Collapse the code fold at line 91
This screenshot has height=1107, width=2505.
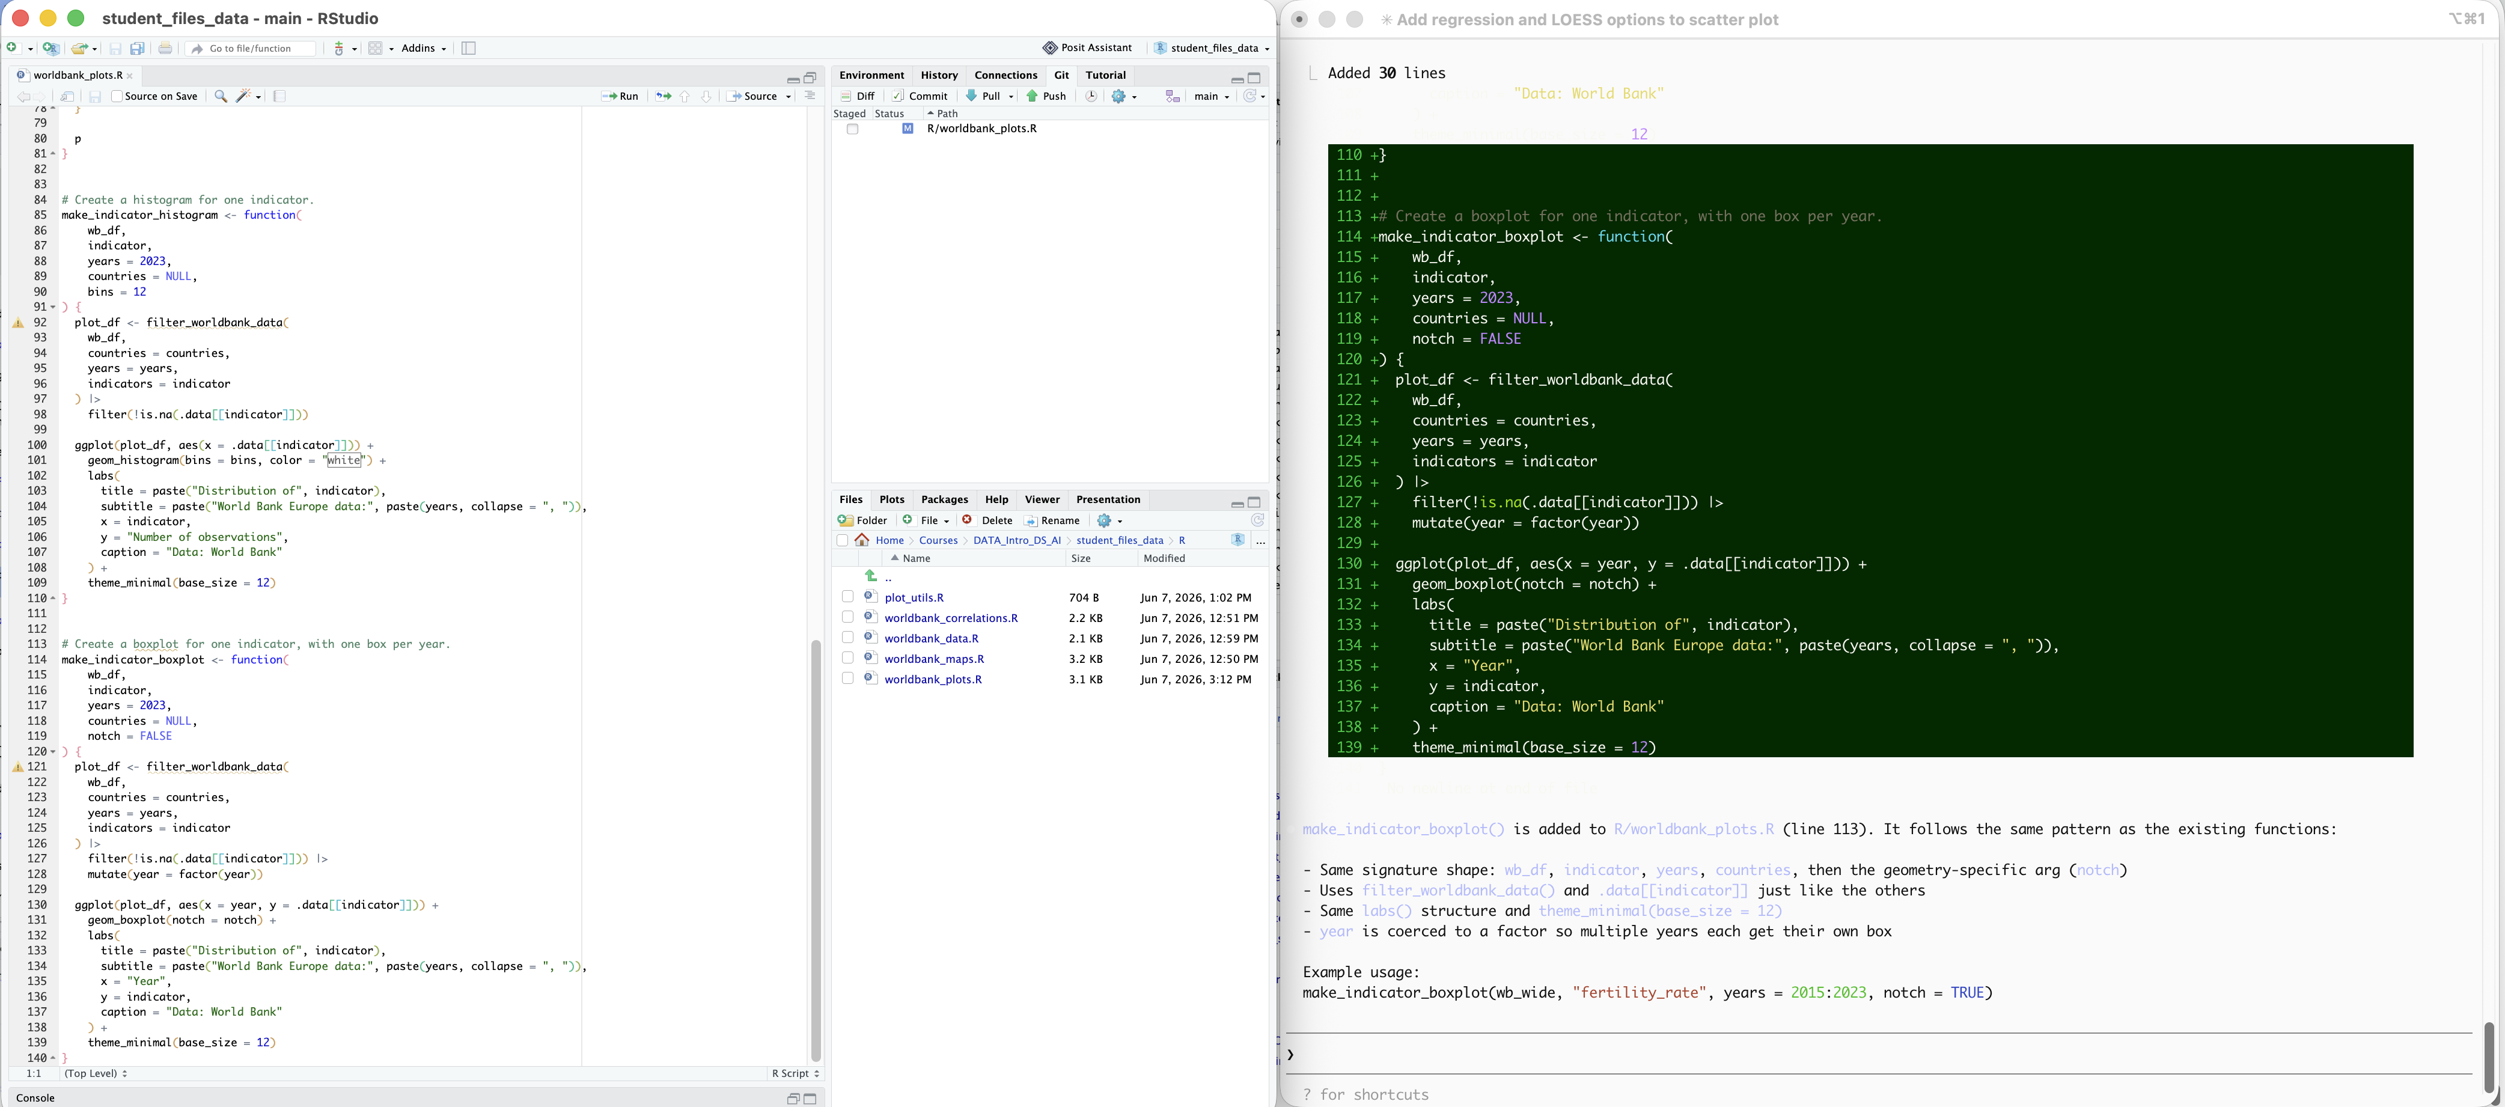click(53, 307)
